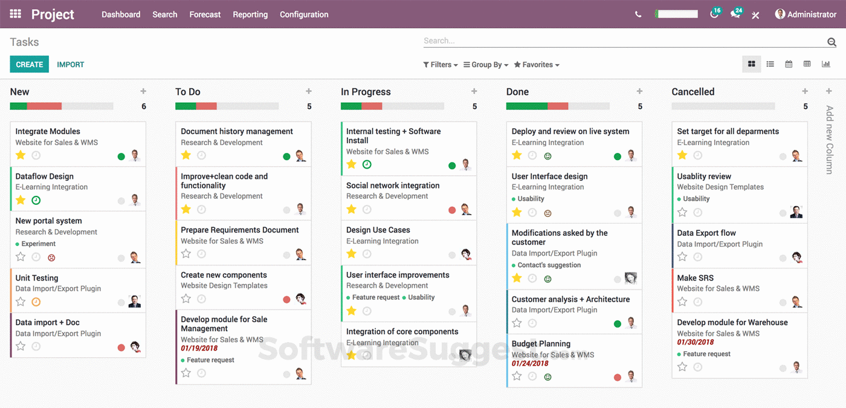The height and width of the screenshot is (408, 846).
Task: Open the conversations chat icon
Action: click(x=735, y=14)
